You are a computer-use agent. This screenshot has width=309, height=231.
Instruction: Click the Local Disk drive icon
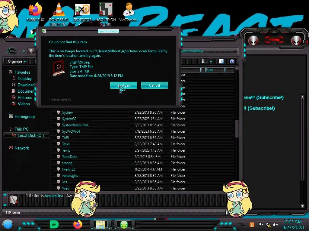[14, 135]
